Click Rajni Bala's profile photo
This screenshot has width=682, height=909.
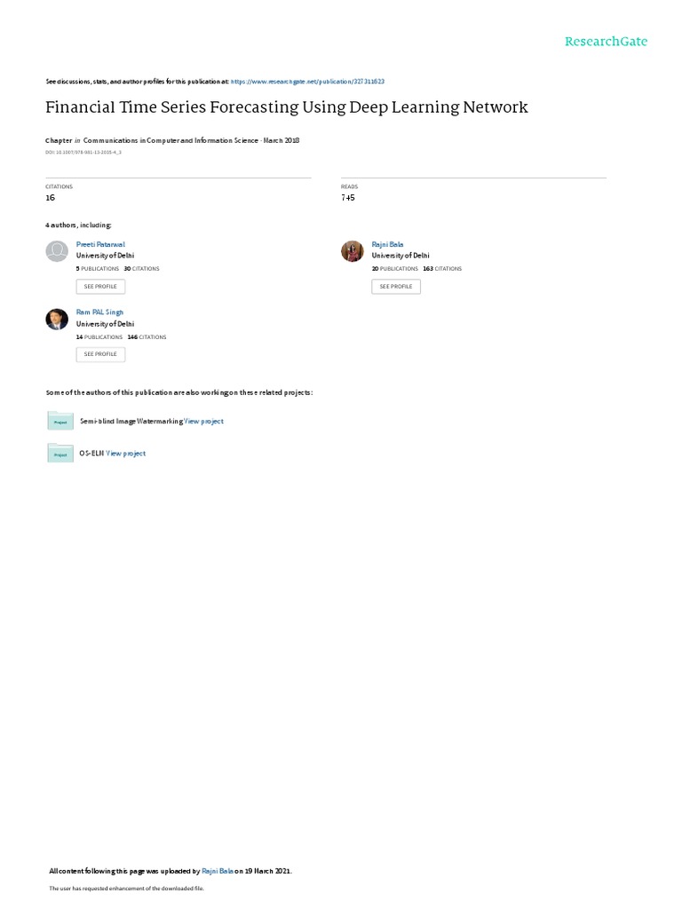click(353, 251)
